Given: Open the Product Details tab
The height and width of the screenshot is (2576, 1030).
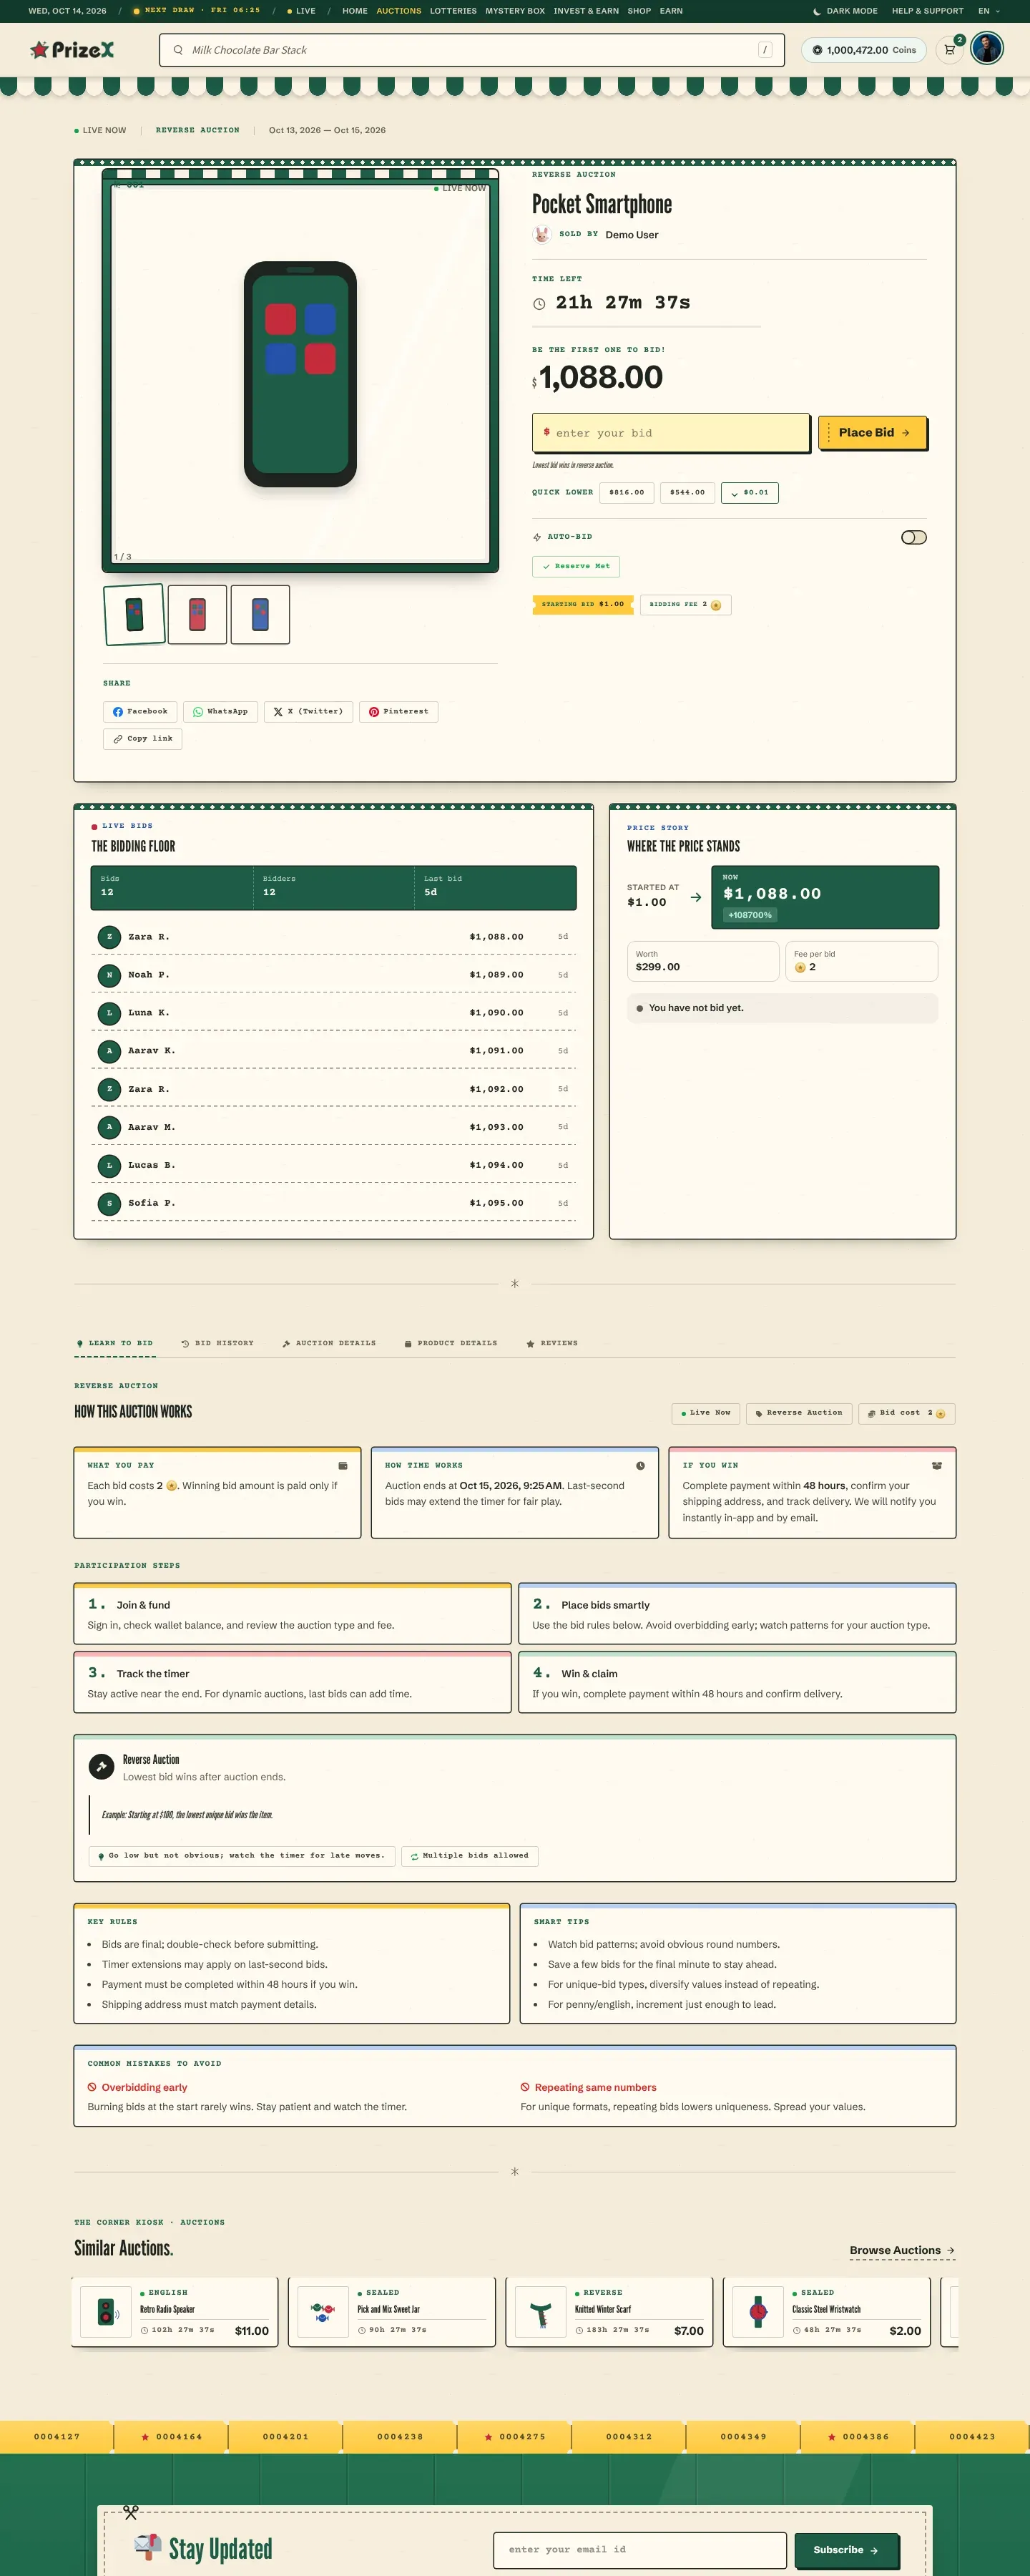Looking at the screenshot, I should pos(450,1343).
